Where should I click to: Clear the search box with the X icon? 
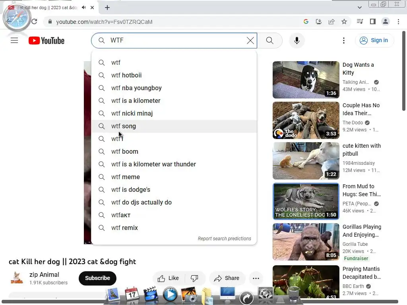(250, 41)
